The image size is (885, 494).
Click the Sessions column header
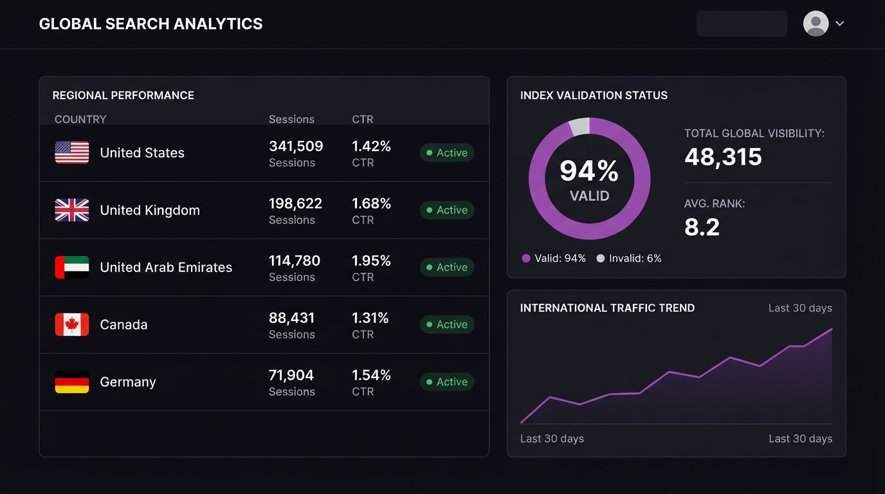(x=291, y=119)
